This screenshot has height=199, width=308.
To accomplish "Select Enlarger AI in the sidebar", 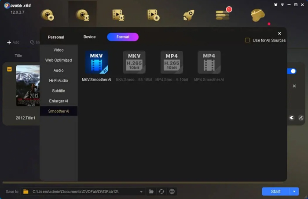I will click(59, 101).
